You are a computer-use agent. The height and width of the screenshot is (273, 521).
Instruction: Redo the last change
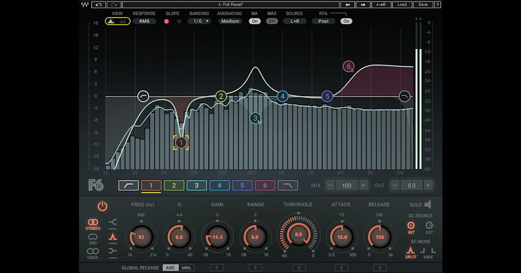pos(114,5)
